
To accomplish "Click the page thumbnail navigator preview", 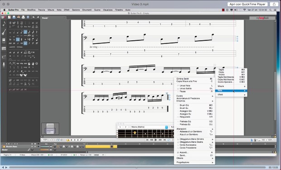I will pos(50,129).
